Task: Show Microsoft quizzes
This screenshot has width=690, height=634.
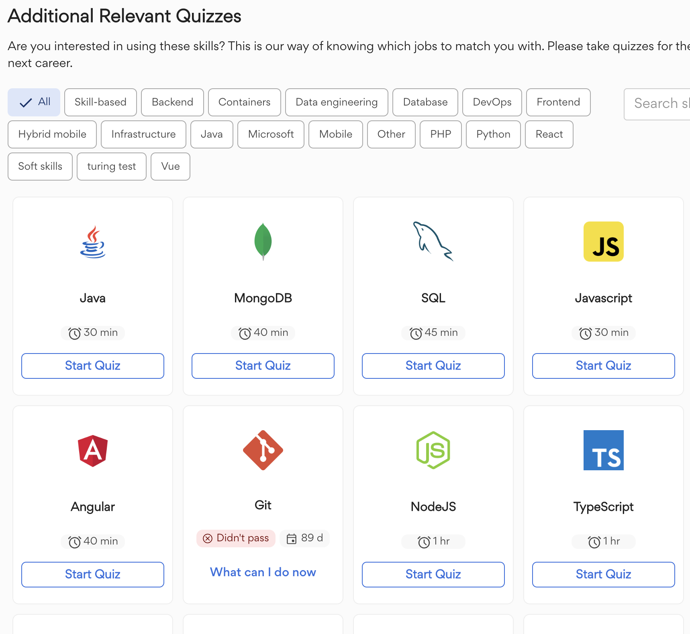Action: tap(271, 134)
